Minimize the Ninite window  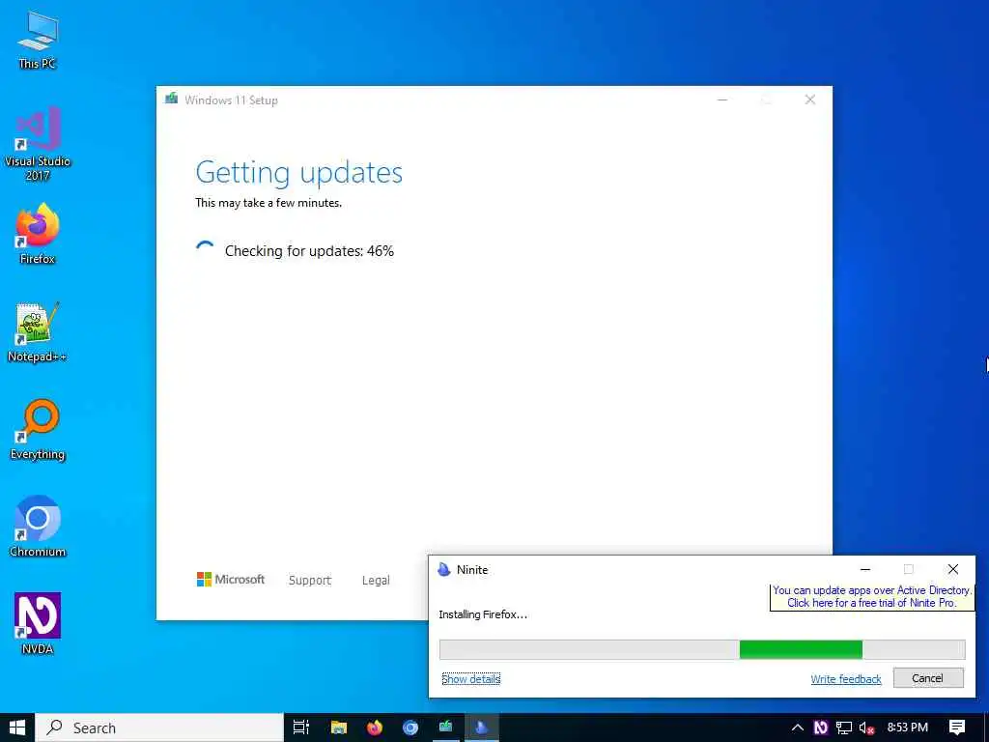[865, 569]
